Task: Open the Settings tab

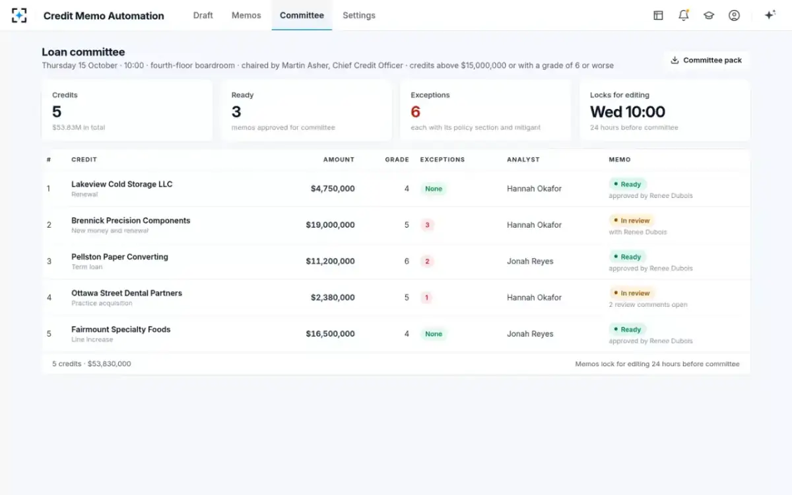Action: (359, 15)
